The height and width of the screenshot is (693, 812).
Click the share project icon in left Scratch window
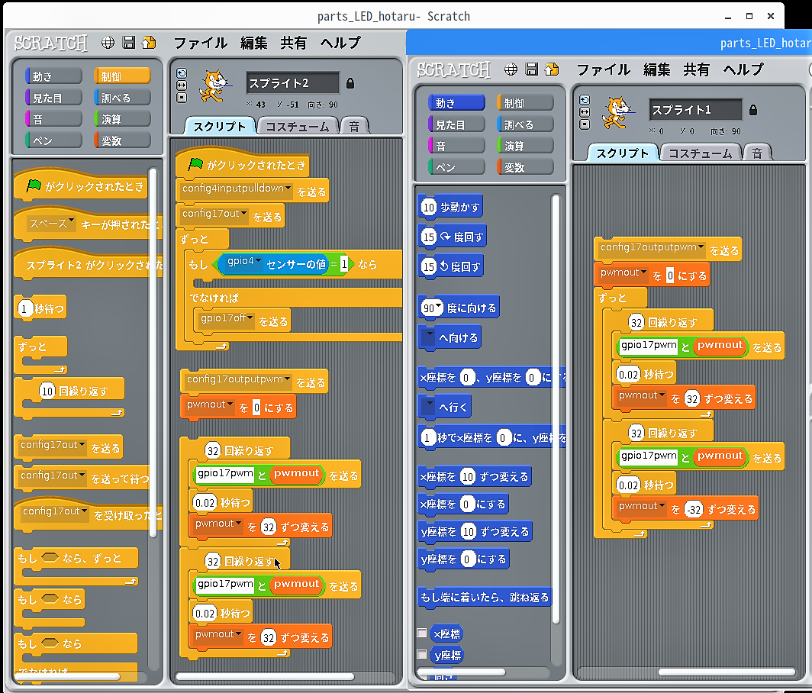(149, 43)
